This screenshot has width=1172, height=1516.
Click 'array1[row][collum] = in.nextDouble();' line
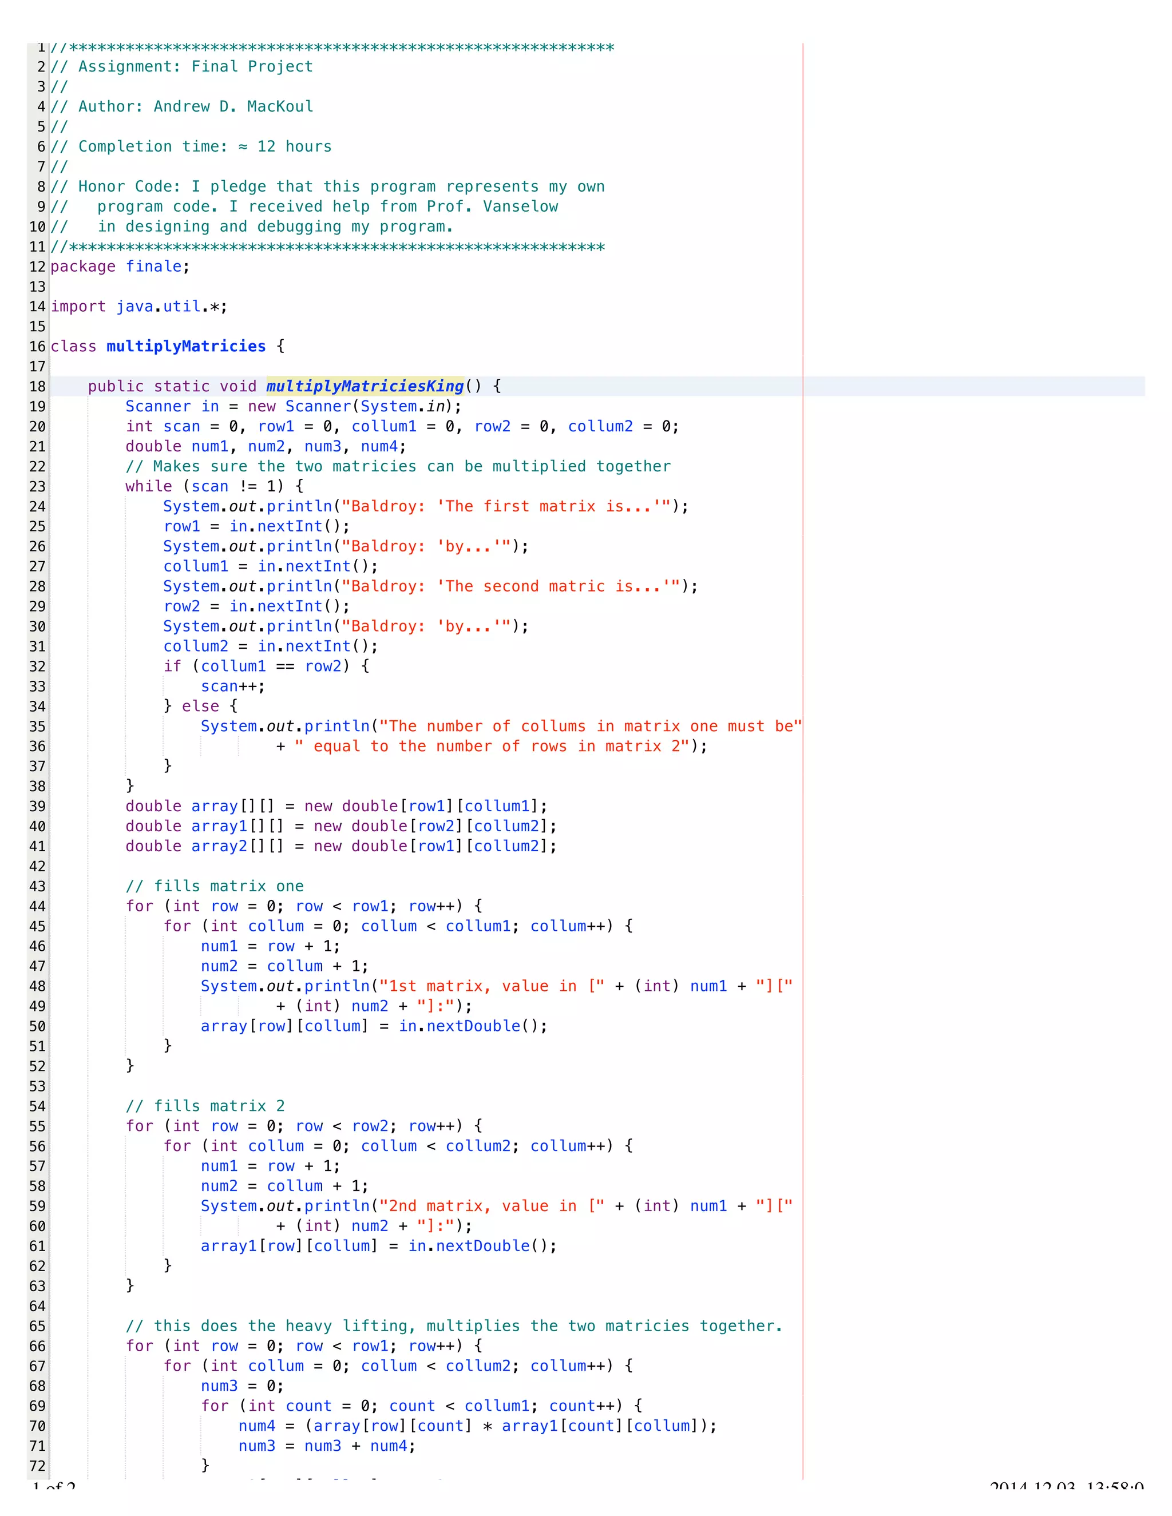coord(379,1246)
